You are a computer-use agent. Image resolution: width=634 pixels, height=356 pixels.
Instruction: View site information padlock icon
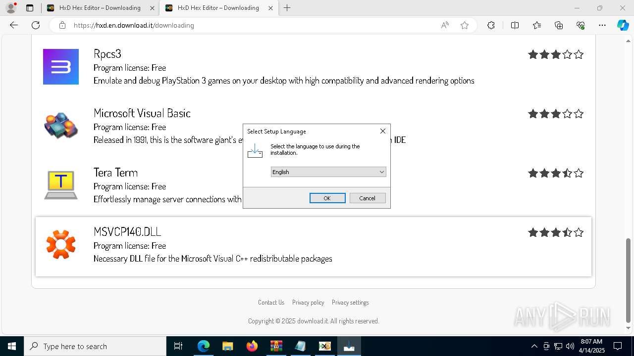[x=62, y=25]
